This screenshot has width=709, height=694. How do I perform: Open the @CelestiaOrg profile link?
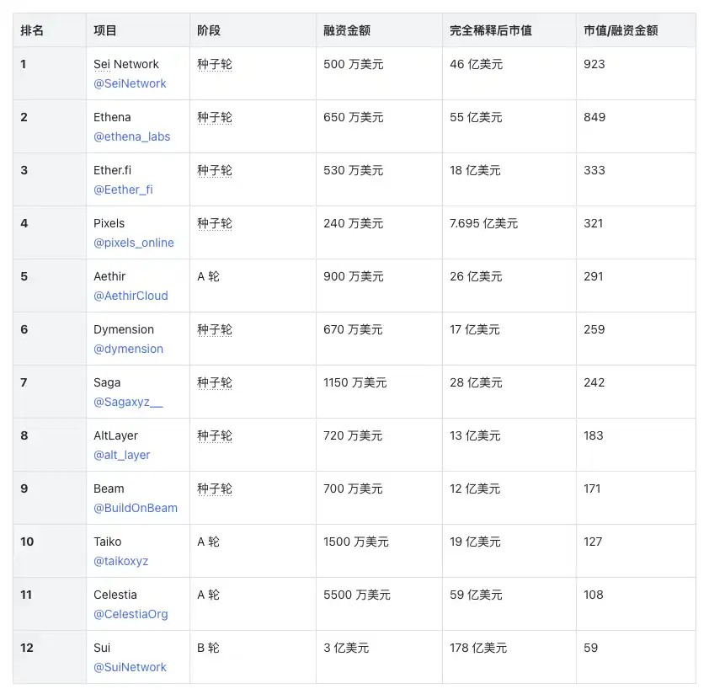[x=131, y=614]
